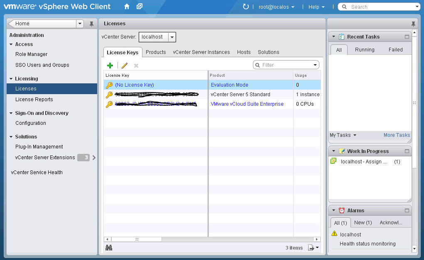Open License Reports

point(34,100)
